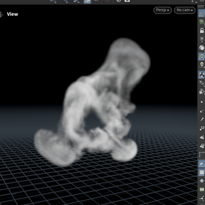The height and width of the screenshot is (205, 205).
Task: Display point normals
Action: (x=202, y=111)
